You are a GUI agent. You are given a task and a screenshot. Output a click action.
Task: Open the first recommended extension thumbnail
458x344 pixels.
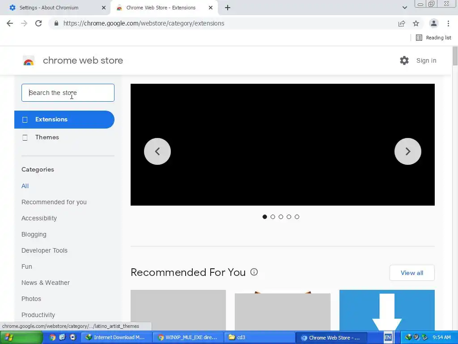(x=178, y=310)
